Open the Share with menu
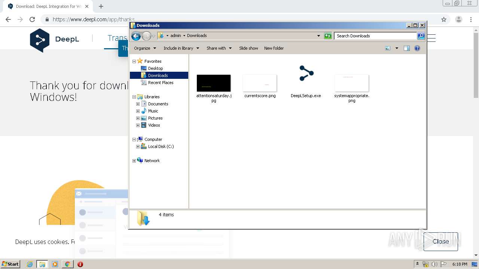 pyautogui.click(x=219, y=48)
